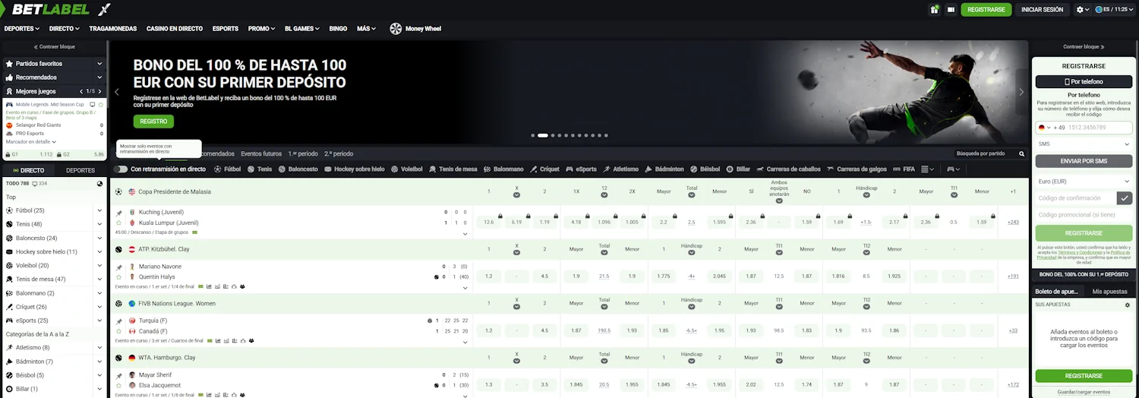Open the country code dropdown with German flag
Viewport: 1139px width, 398px height.
point(1044,128)
